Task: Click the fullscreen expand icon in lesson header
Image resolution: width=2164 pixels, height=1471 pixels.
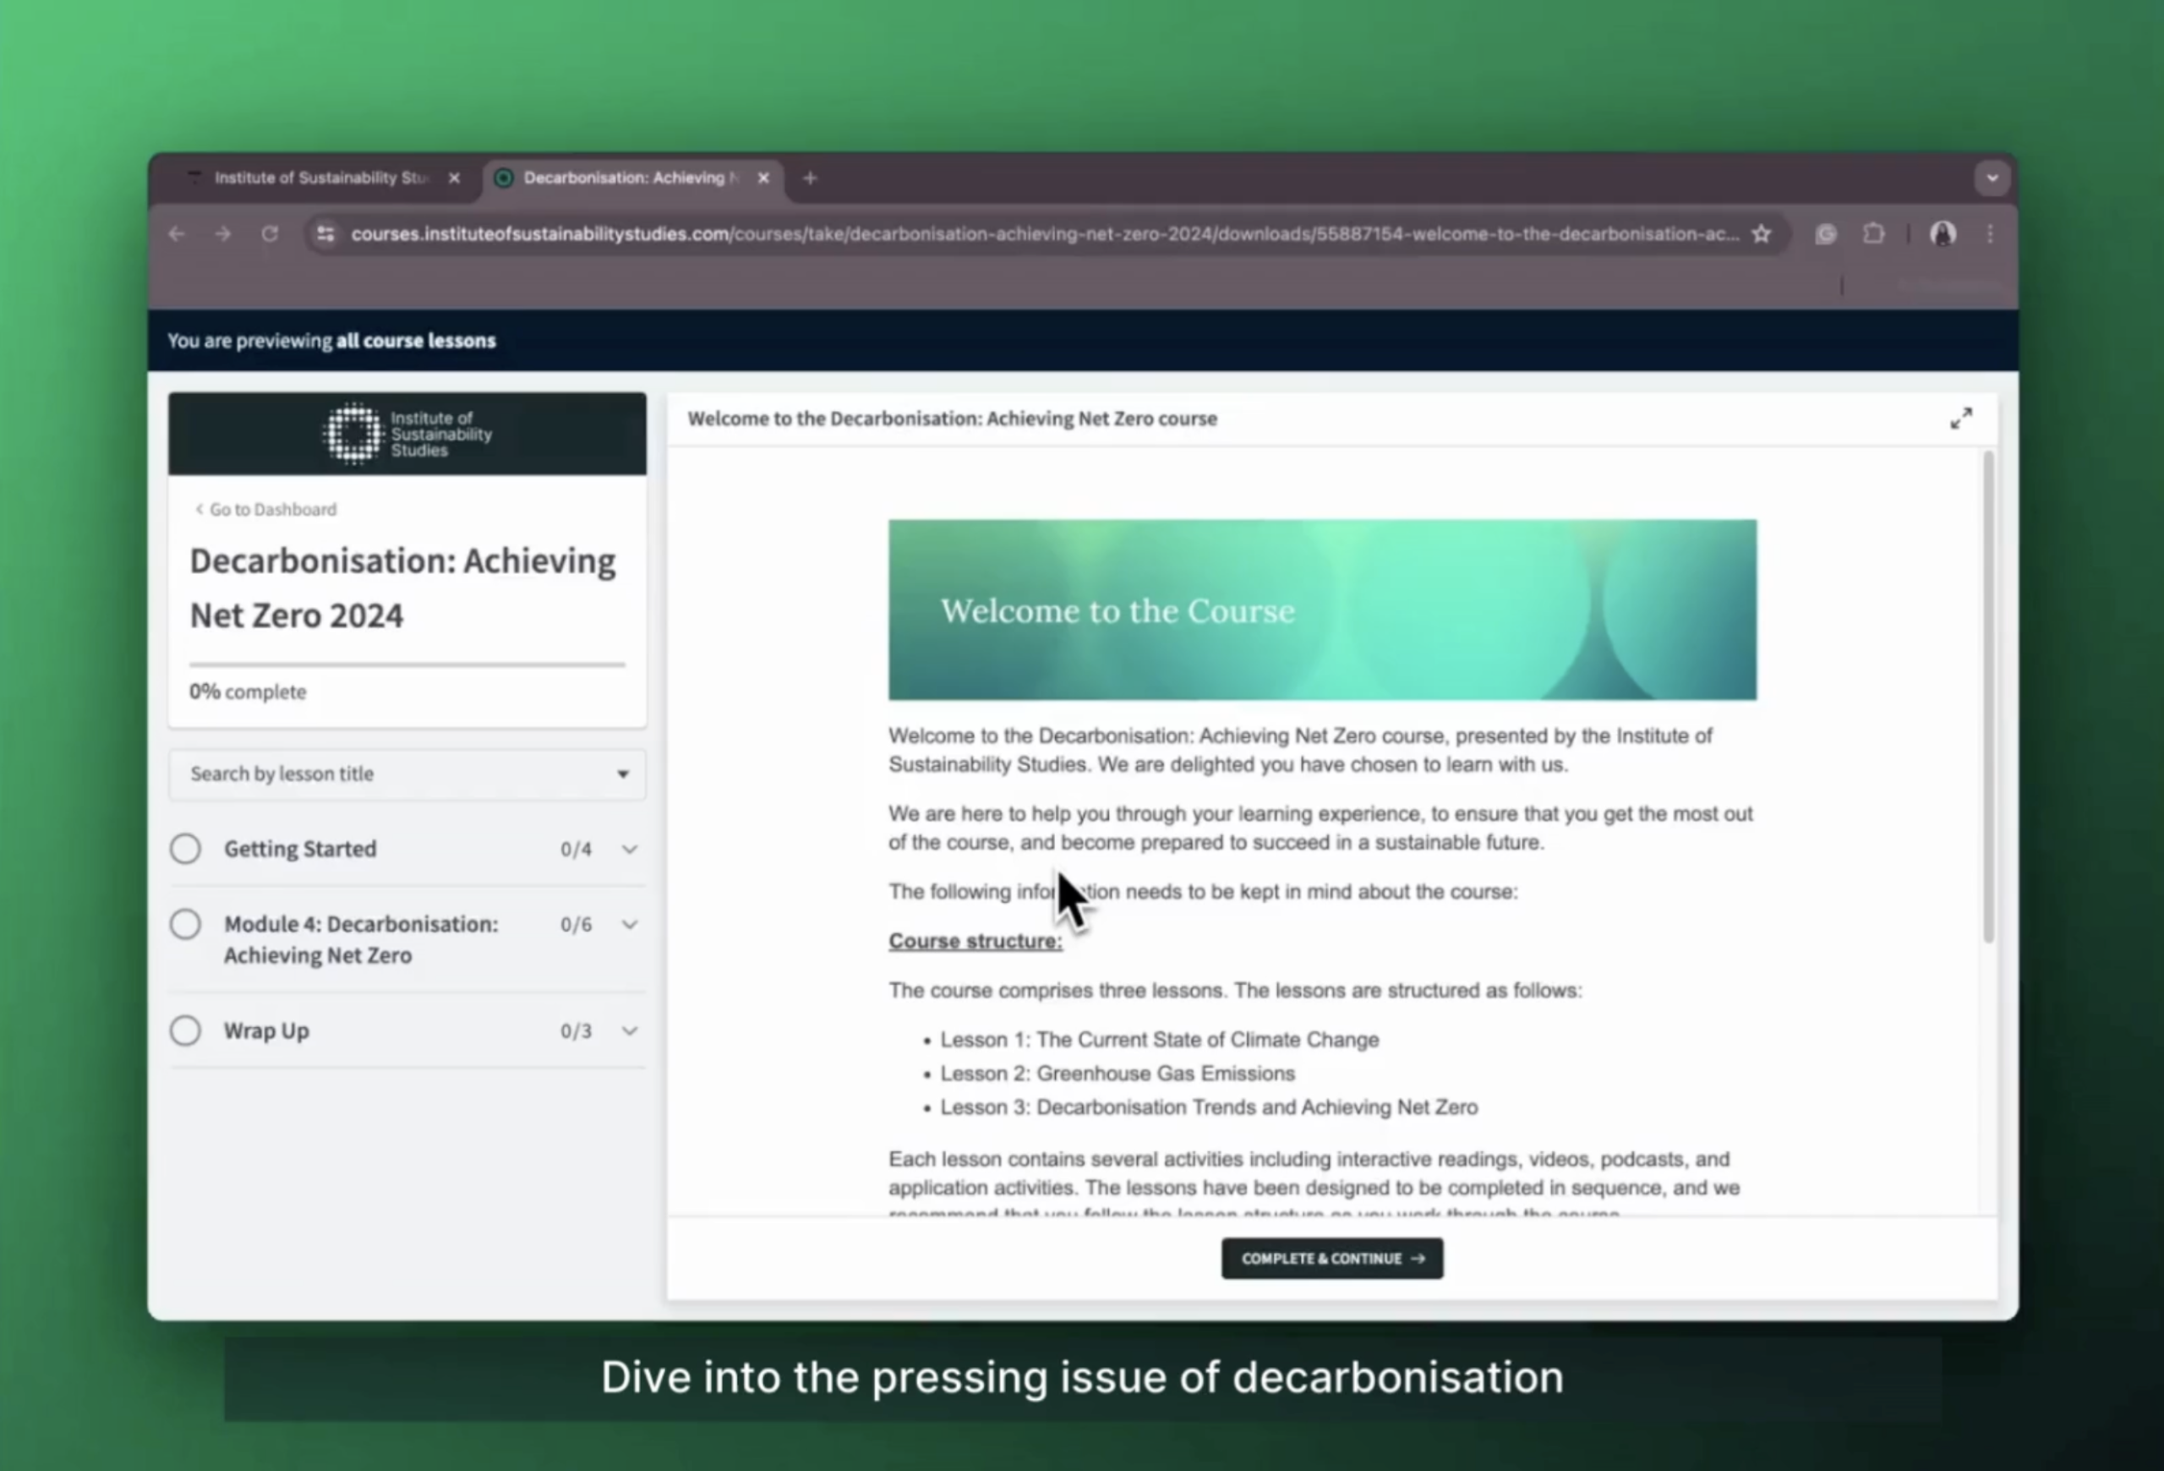Action: [x=1961, y=419]
